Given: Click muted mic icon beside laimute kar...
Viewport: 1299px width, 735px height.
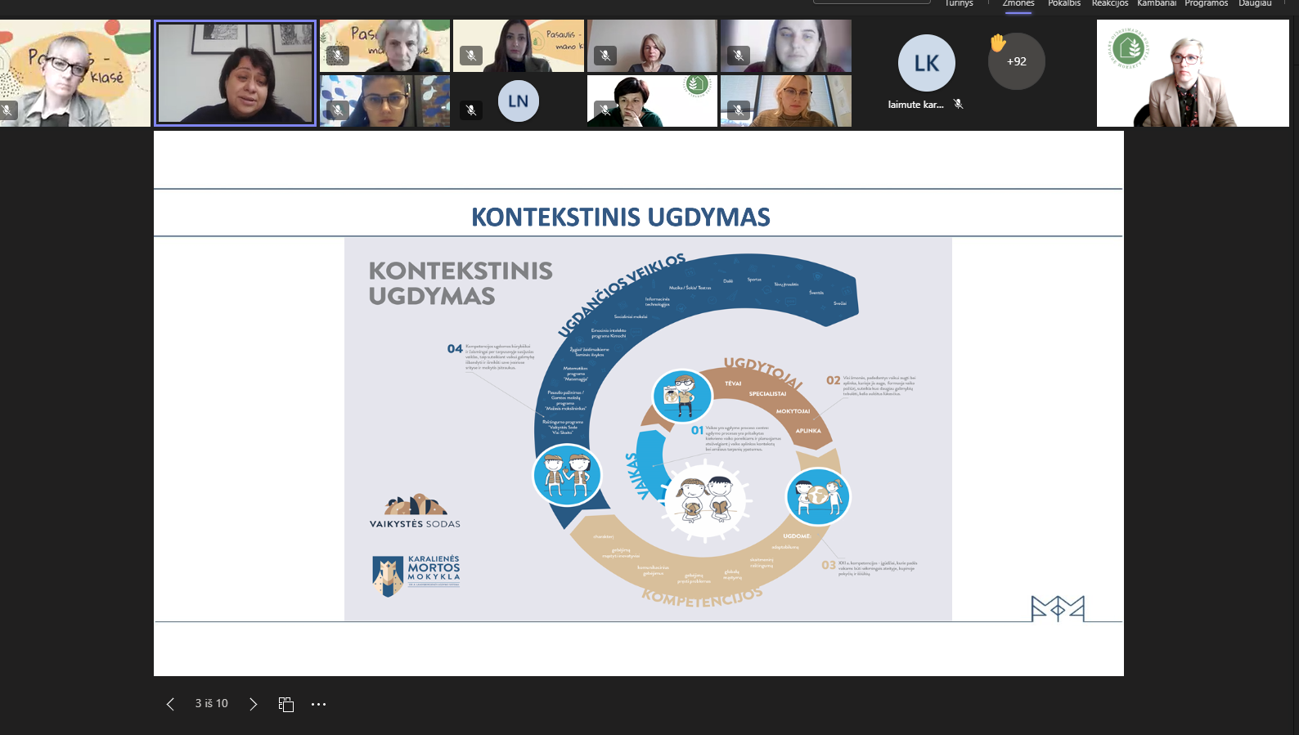Looking at the screenshot, I should pos(958,104).
